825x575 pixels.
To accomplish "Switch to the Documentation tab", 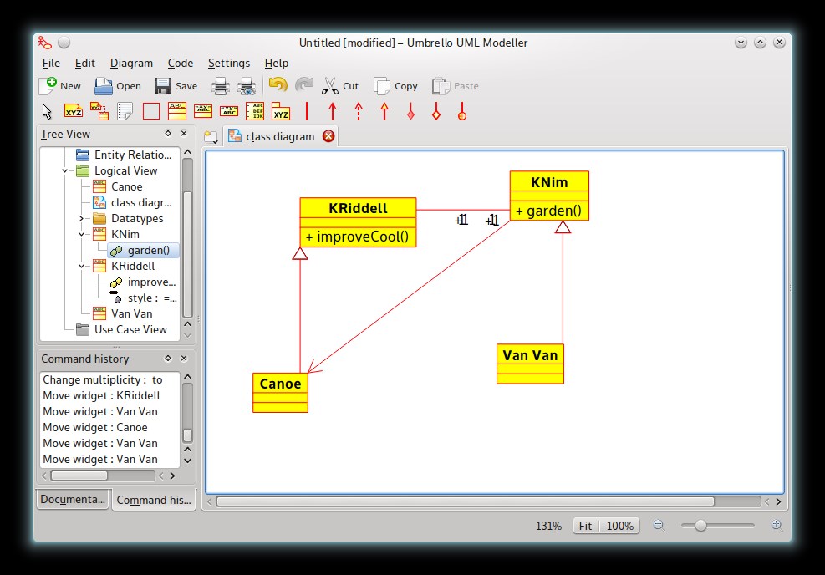I will tap(74, 500).
